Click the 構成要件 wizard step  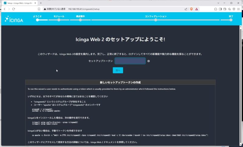80,16
